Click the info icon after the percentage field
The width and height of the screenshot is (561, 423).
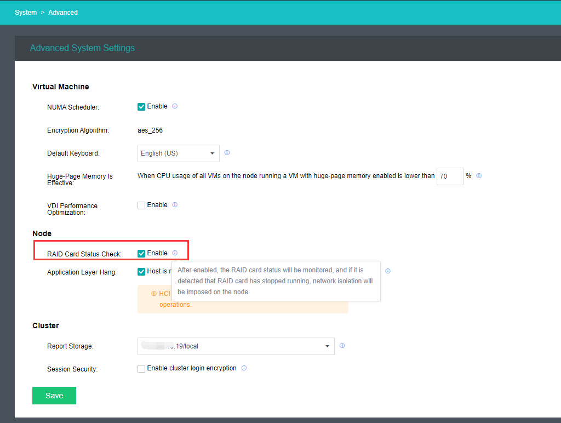point(479,175)
